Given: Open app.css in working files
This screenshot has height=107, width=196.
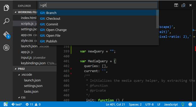Looking at the screenshot, I should coord(26,35).
